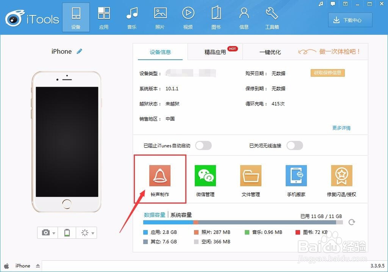The height and width of the screenshot is (272, 388).
Task: Toggle the 已关闭无线连接 switch
Action: click(x=294, y=145)
